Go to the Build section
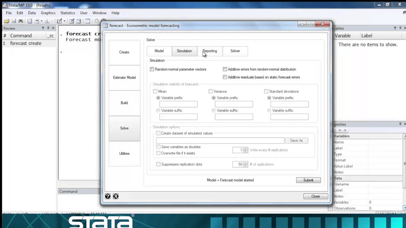 click(x=124, y=103)
